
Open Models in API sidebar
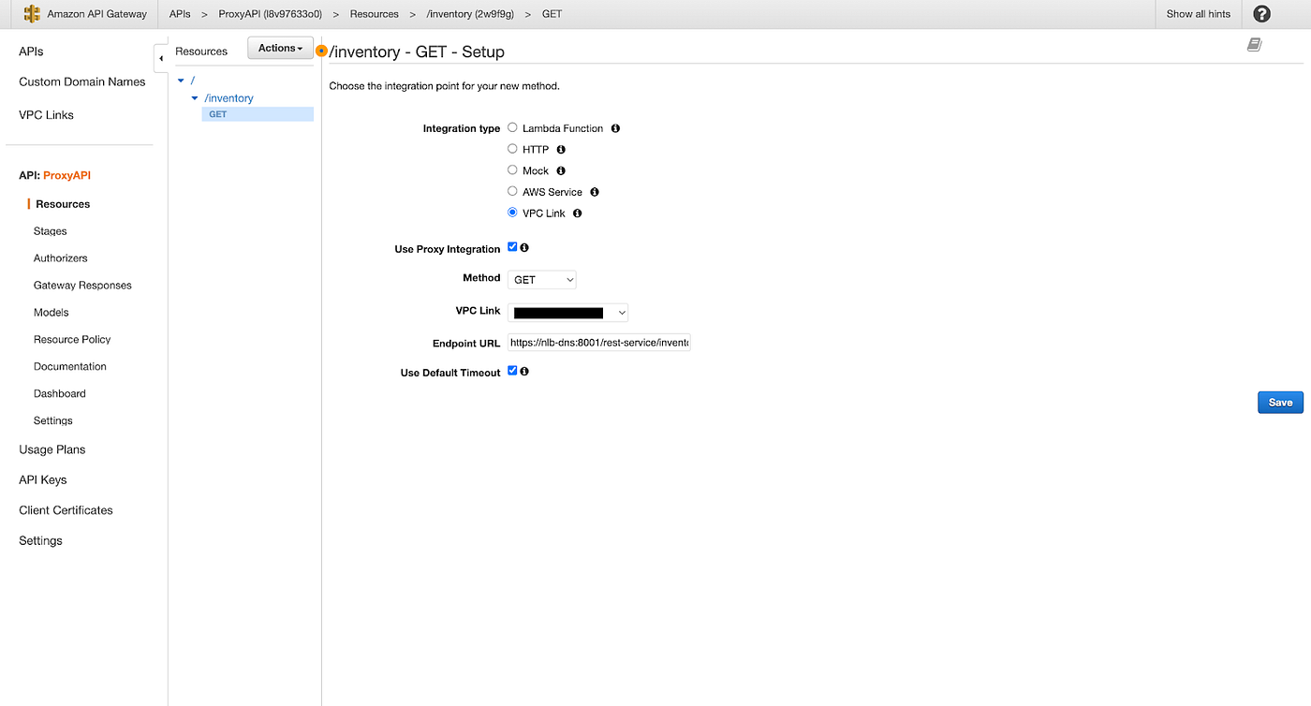coord(52,313)
